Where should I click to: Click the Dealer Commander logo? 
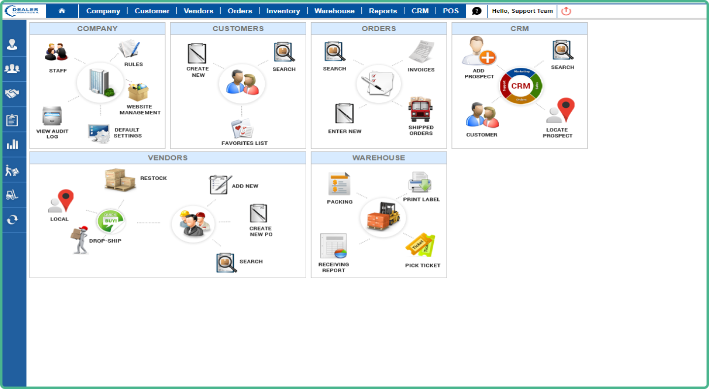[x=25, y=11]
